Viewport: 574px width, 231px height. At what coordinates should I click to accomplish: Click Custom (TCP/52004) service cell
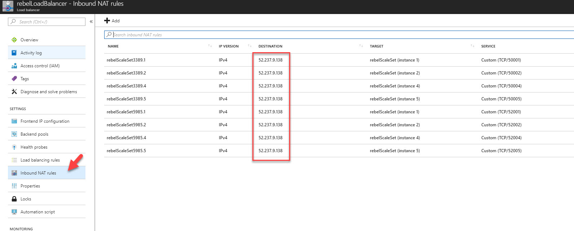[x=501, y=138]
